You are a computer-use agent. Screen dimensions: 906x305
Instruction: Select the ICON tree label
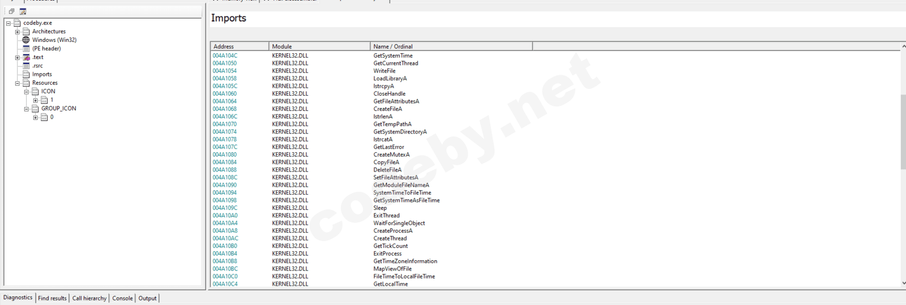pyautogui.click(x=48, y=91)
